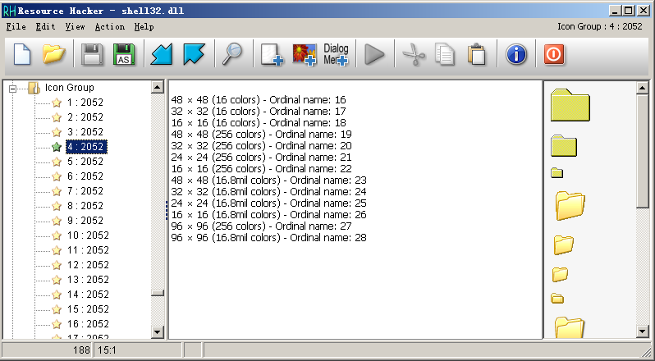The image size is (655, 361).
Task: Click the tree panel scroll down arrow
Action: pos(158,332)
